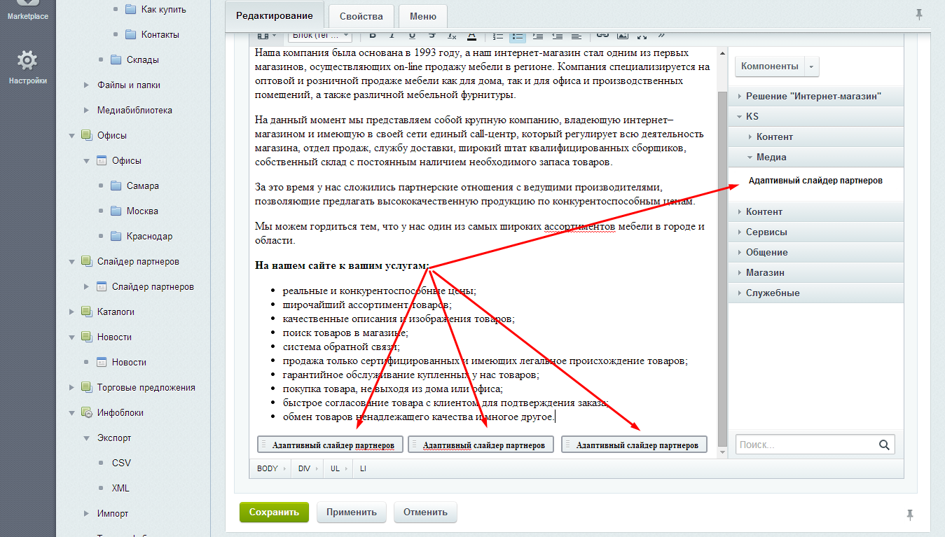
Task: Apply italic formatting in editor toolbar
Action: coord(392,35)
